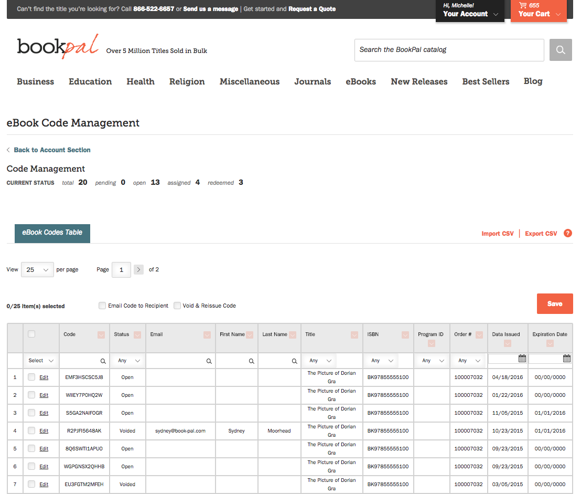Click the catalog search magnifier button

tap(560, 50)
